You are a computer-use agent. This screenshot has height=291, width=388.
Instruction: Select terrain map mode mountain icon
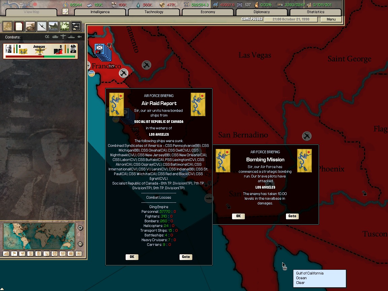(x=6, y=254)
